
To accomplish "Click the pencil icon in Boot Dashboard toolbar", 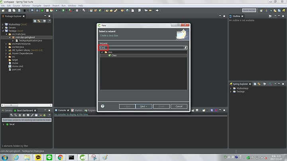I will click(x=32, y=115).
